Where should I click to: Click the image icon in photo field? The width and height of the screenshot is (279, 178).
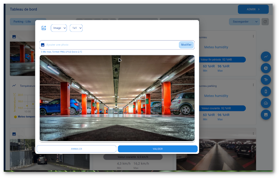tap(43, 45)
